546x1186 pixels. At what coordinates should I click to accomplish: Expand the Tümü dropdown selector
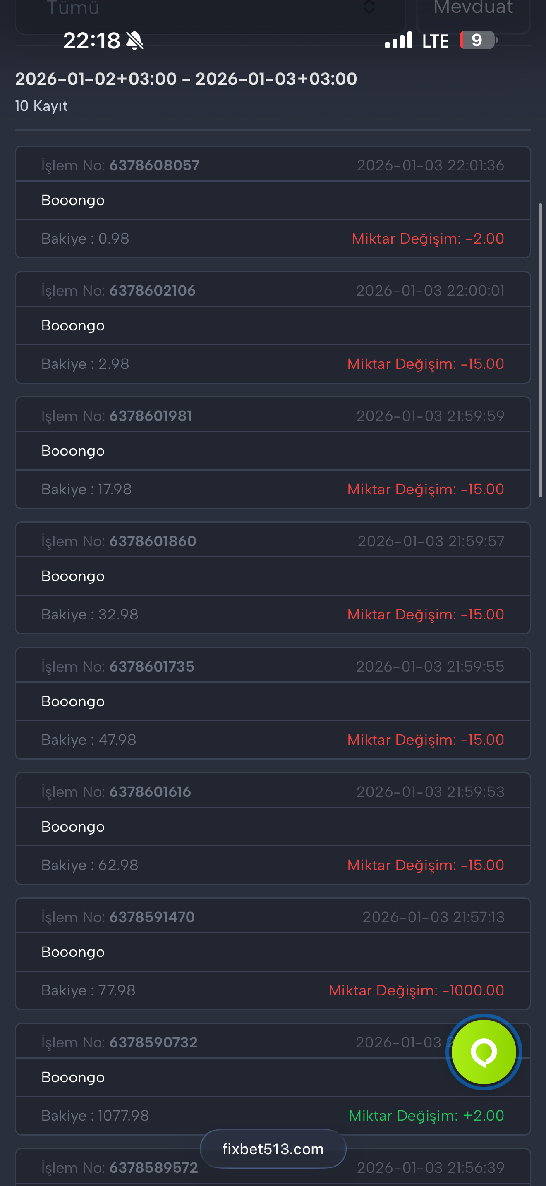(210, 14)
